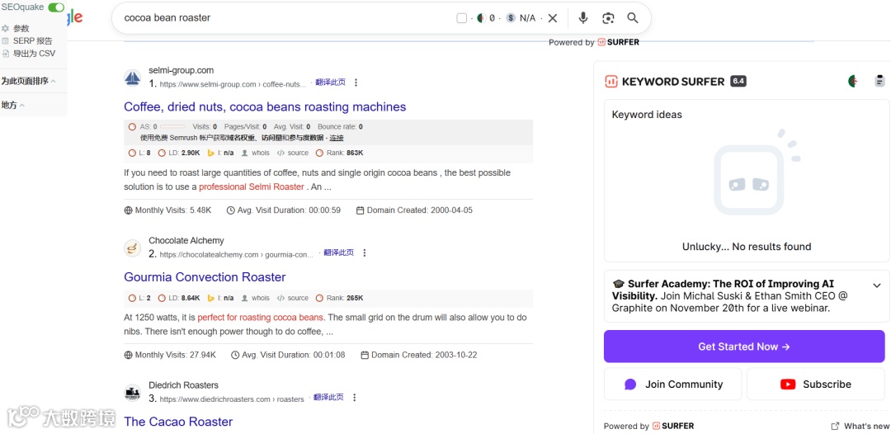
Task: Click the chocolatealchemy.com breadcrumb URL
Action: point(237,254)
